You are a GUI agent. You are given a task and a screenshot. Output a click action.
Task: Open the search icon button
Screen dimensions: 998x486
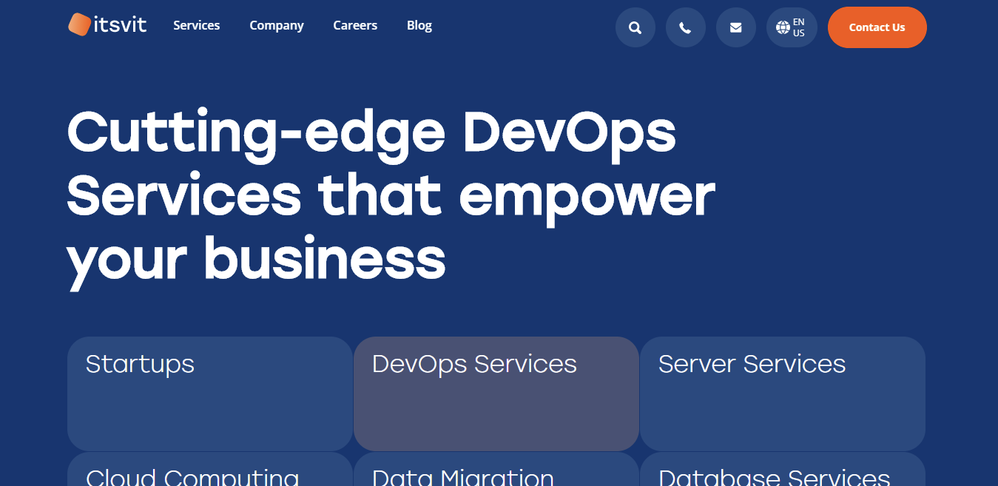[635, 27]
